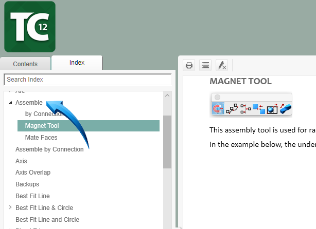Image resolution: width=316 pixels, height=229 pixels.
Task: Open the Axis Overlap entry
Action: click(33, 173)
